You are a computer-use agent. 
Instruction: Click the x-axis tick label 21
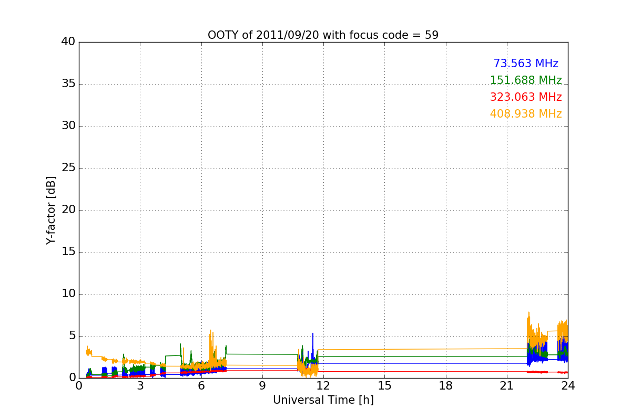[x=507, y=386]
